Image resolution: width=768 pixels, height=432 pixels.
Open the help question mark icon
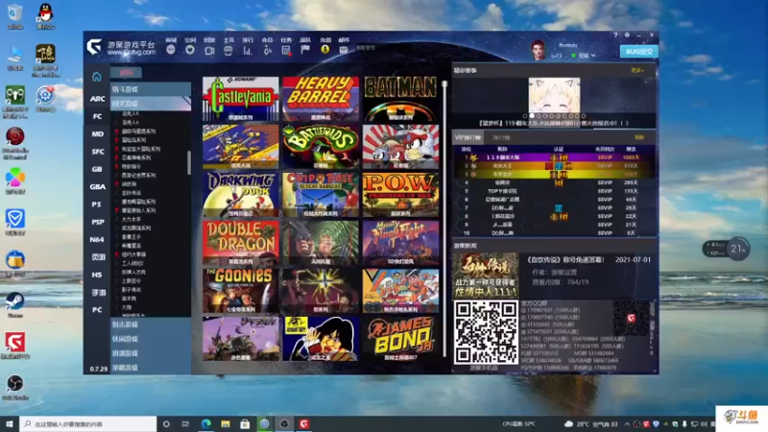click(615, 36)
